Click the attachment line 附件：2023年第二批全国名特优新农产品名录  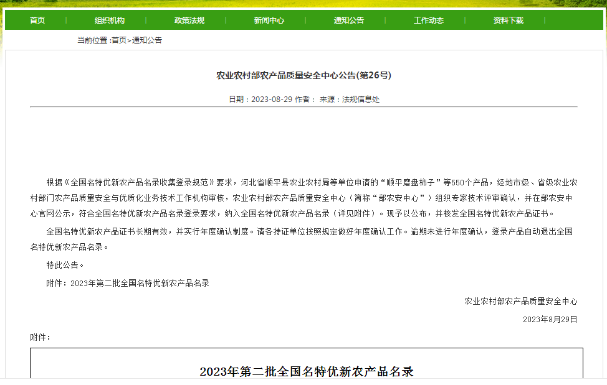click(x=128, y=283)
